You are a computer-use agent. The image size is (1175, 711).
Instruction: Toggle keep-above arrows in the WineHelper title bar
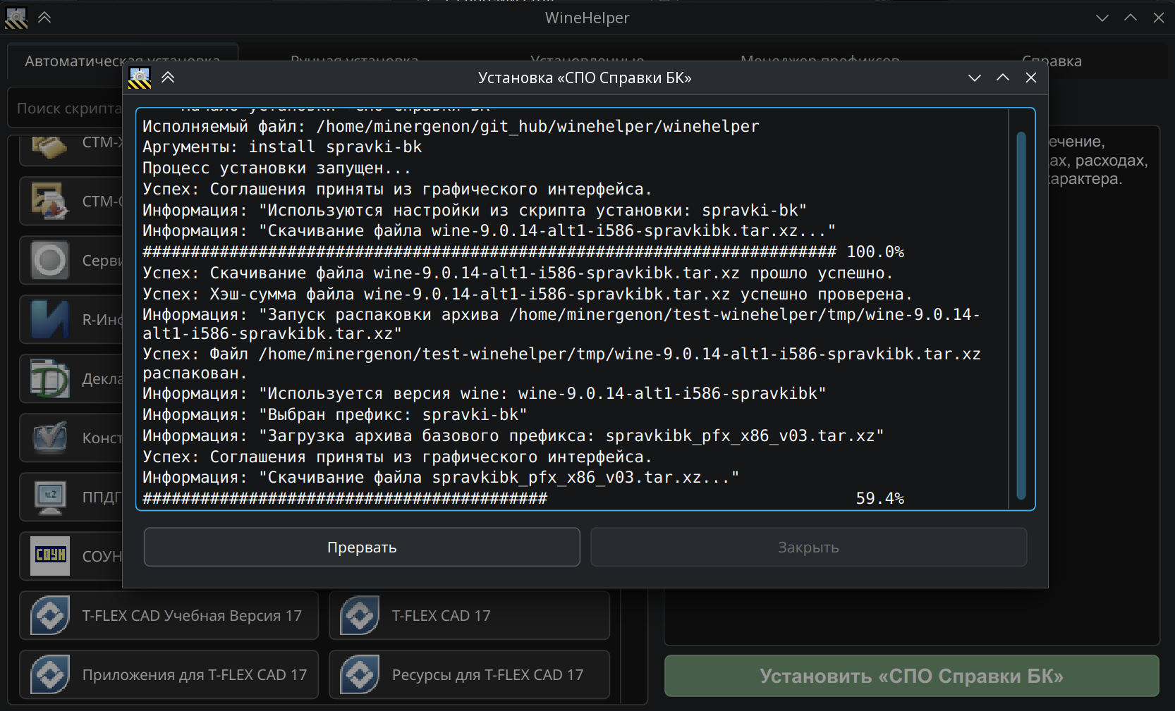coord(44,18)
